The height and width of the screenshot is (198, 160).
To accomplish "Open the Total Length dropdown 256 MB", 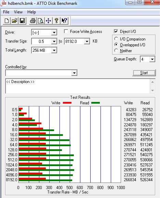I will (54, 50).
